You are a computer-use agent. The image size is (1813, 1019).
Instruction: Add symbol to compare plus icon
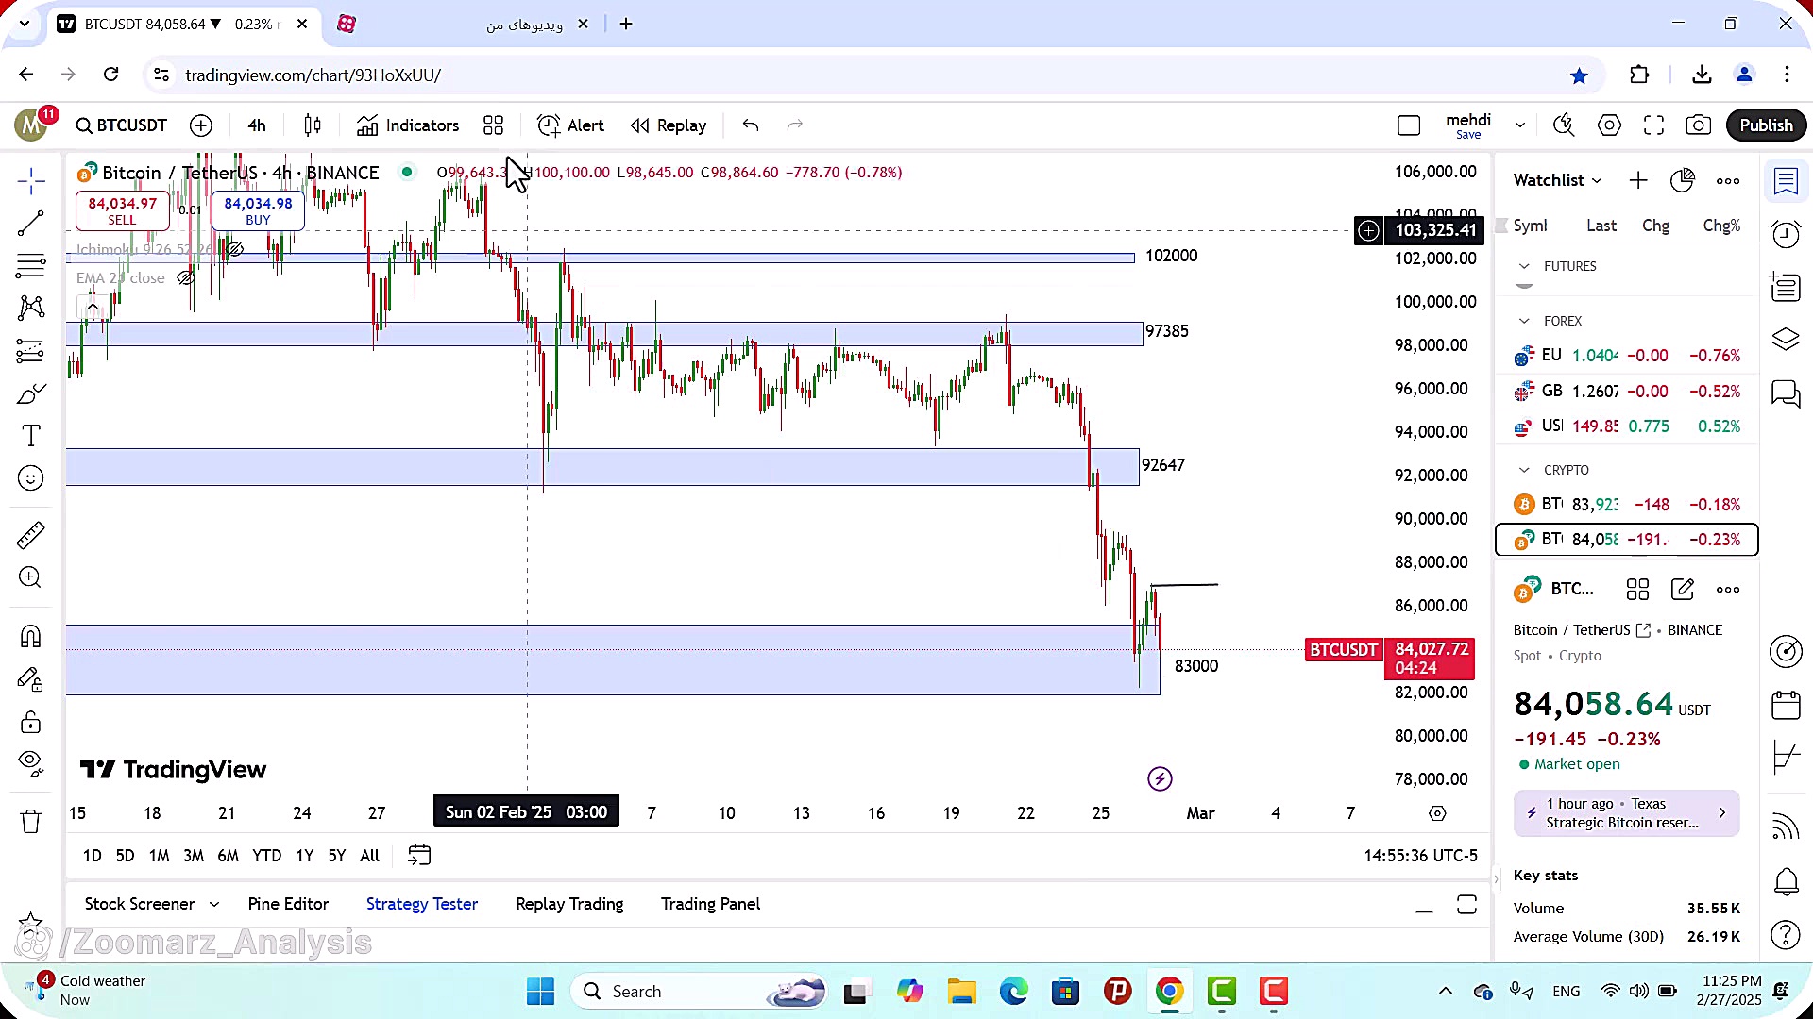201,125
